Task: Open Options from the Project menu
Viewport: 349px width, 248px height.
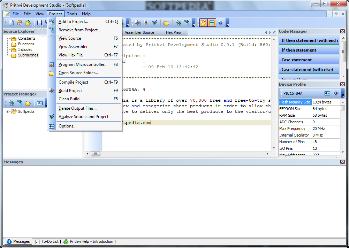Action: pos(85,126)
